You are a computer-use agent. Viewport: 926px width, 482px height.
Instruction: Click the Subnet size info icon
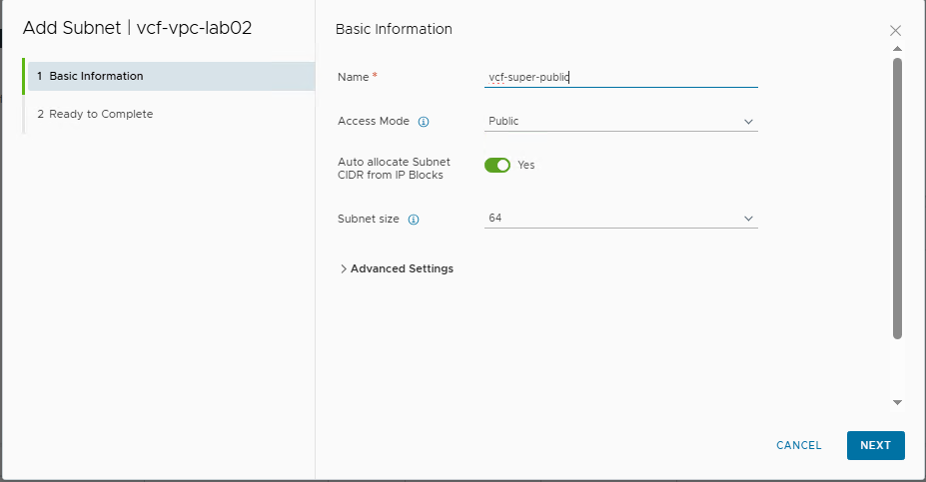coord(414,220)
